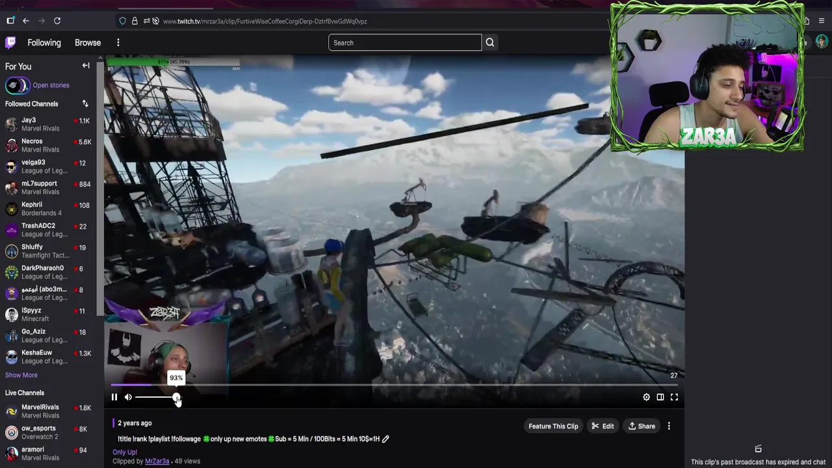Seek on the clip progress bar
832x468 pixels.
[x=394, y=385]
